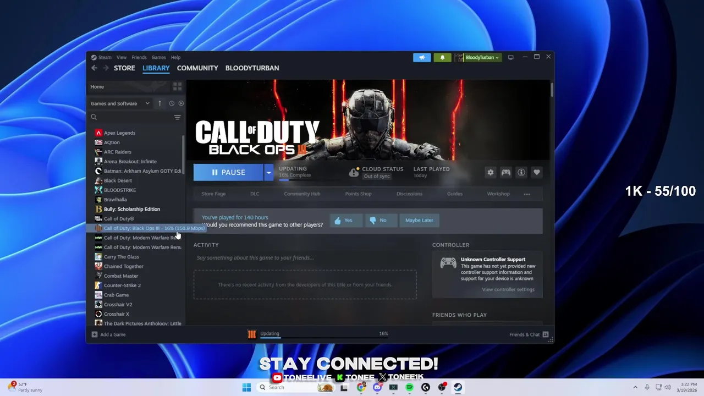Switch library to grid collections view icon
The width and height of the screenshot is (704, 396).
click(x=177, y=87)
